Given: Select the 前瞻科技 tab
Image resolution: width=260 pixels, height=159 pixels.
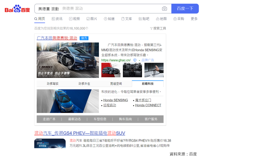Looking at the screenshot, I should click(x=148, y=84).
